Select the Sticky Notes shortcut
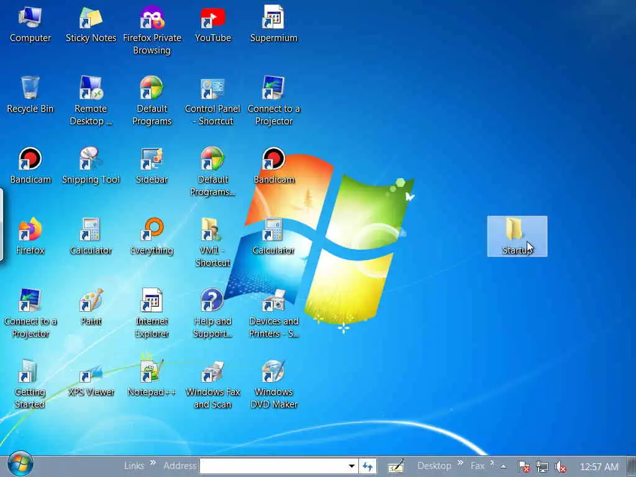The width and height of the screenshot is (636, 477). 91,24
